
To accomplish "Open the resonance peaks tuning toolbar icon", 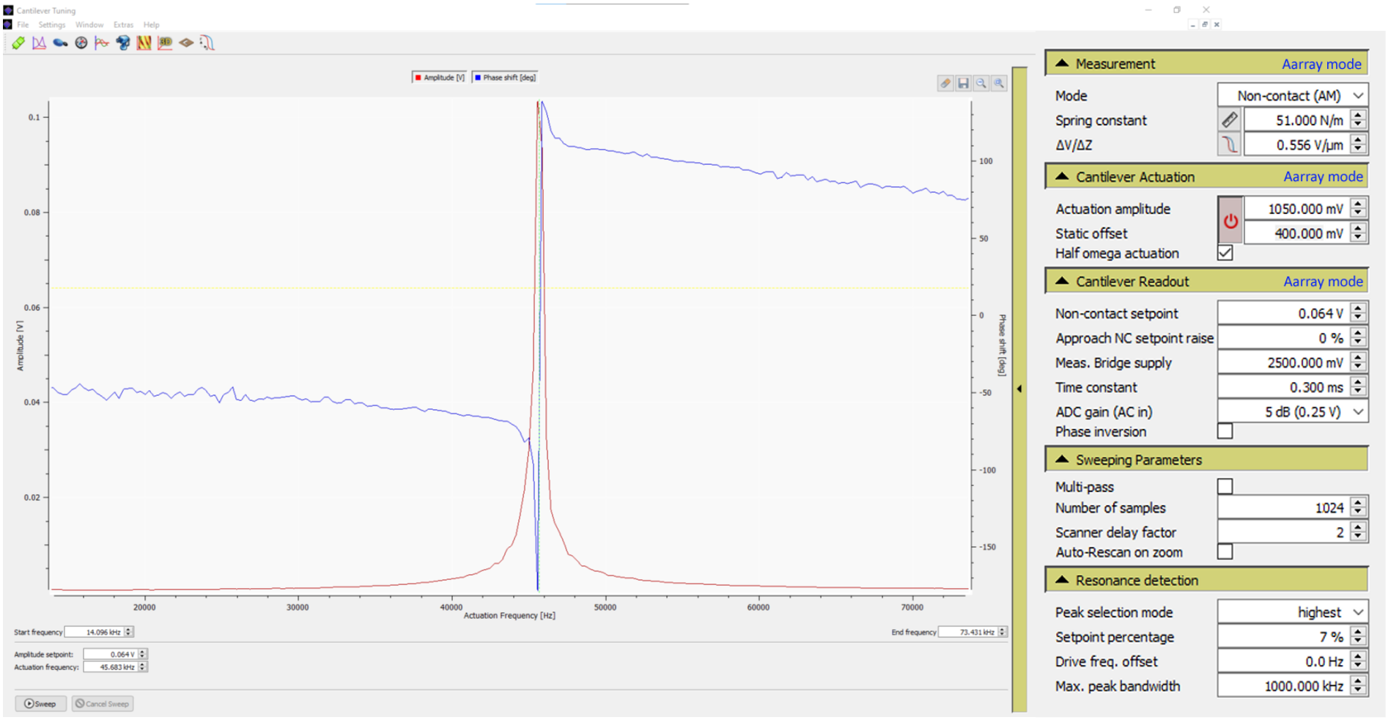I will (x=40, y=43).
